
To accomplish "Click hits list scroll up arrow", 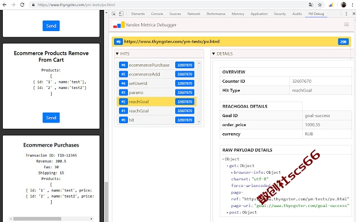I will (199, 63).
